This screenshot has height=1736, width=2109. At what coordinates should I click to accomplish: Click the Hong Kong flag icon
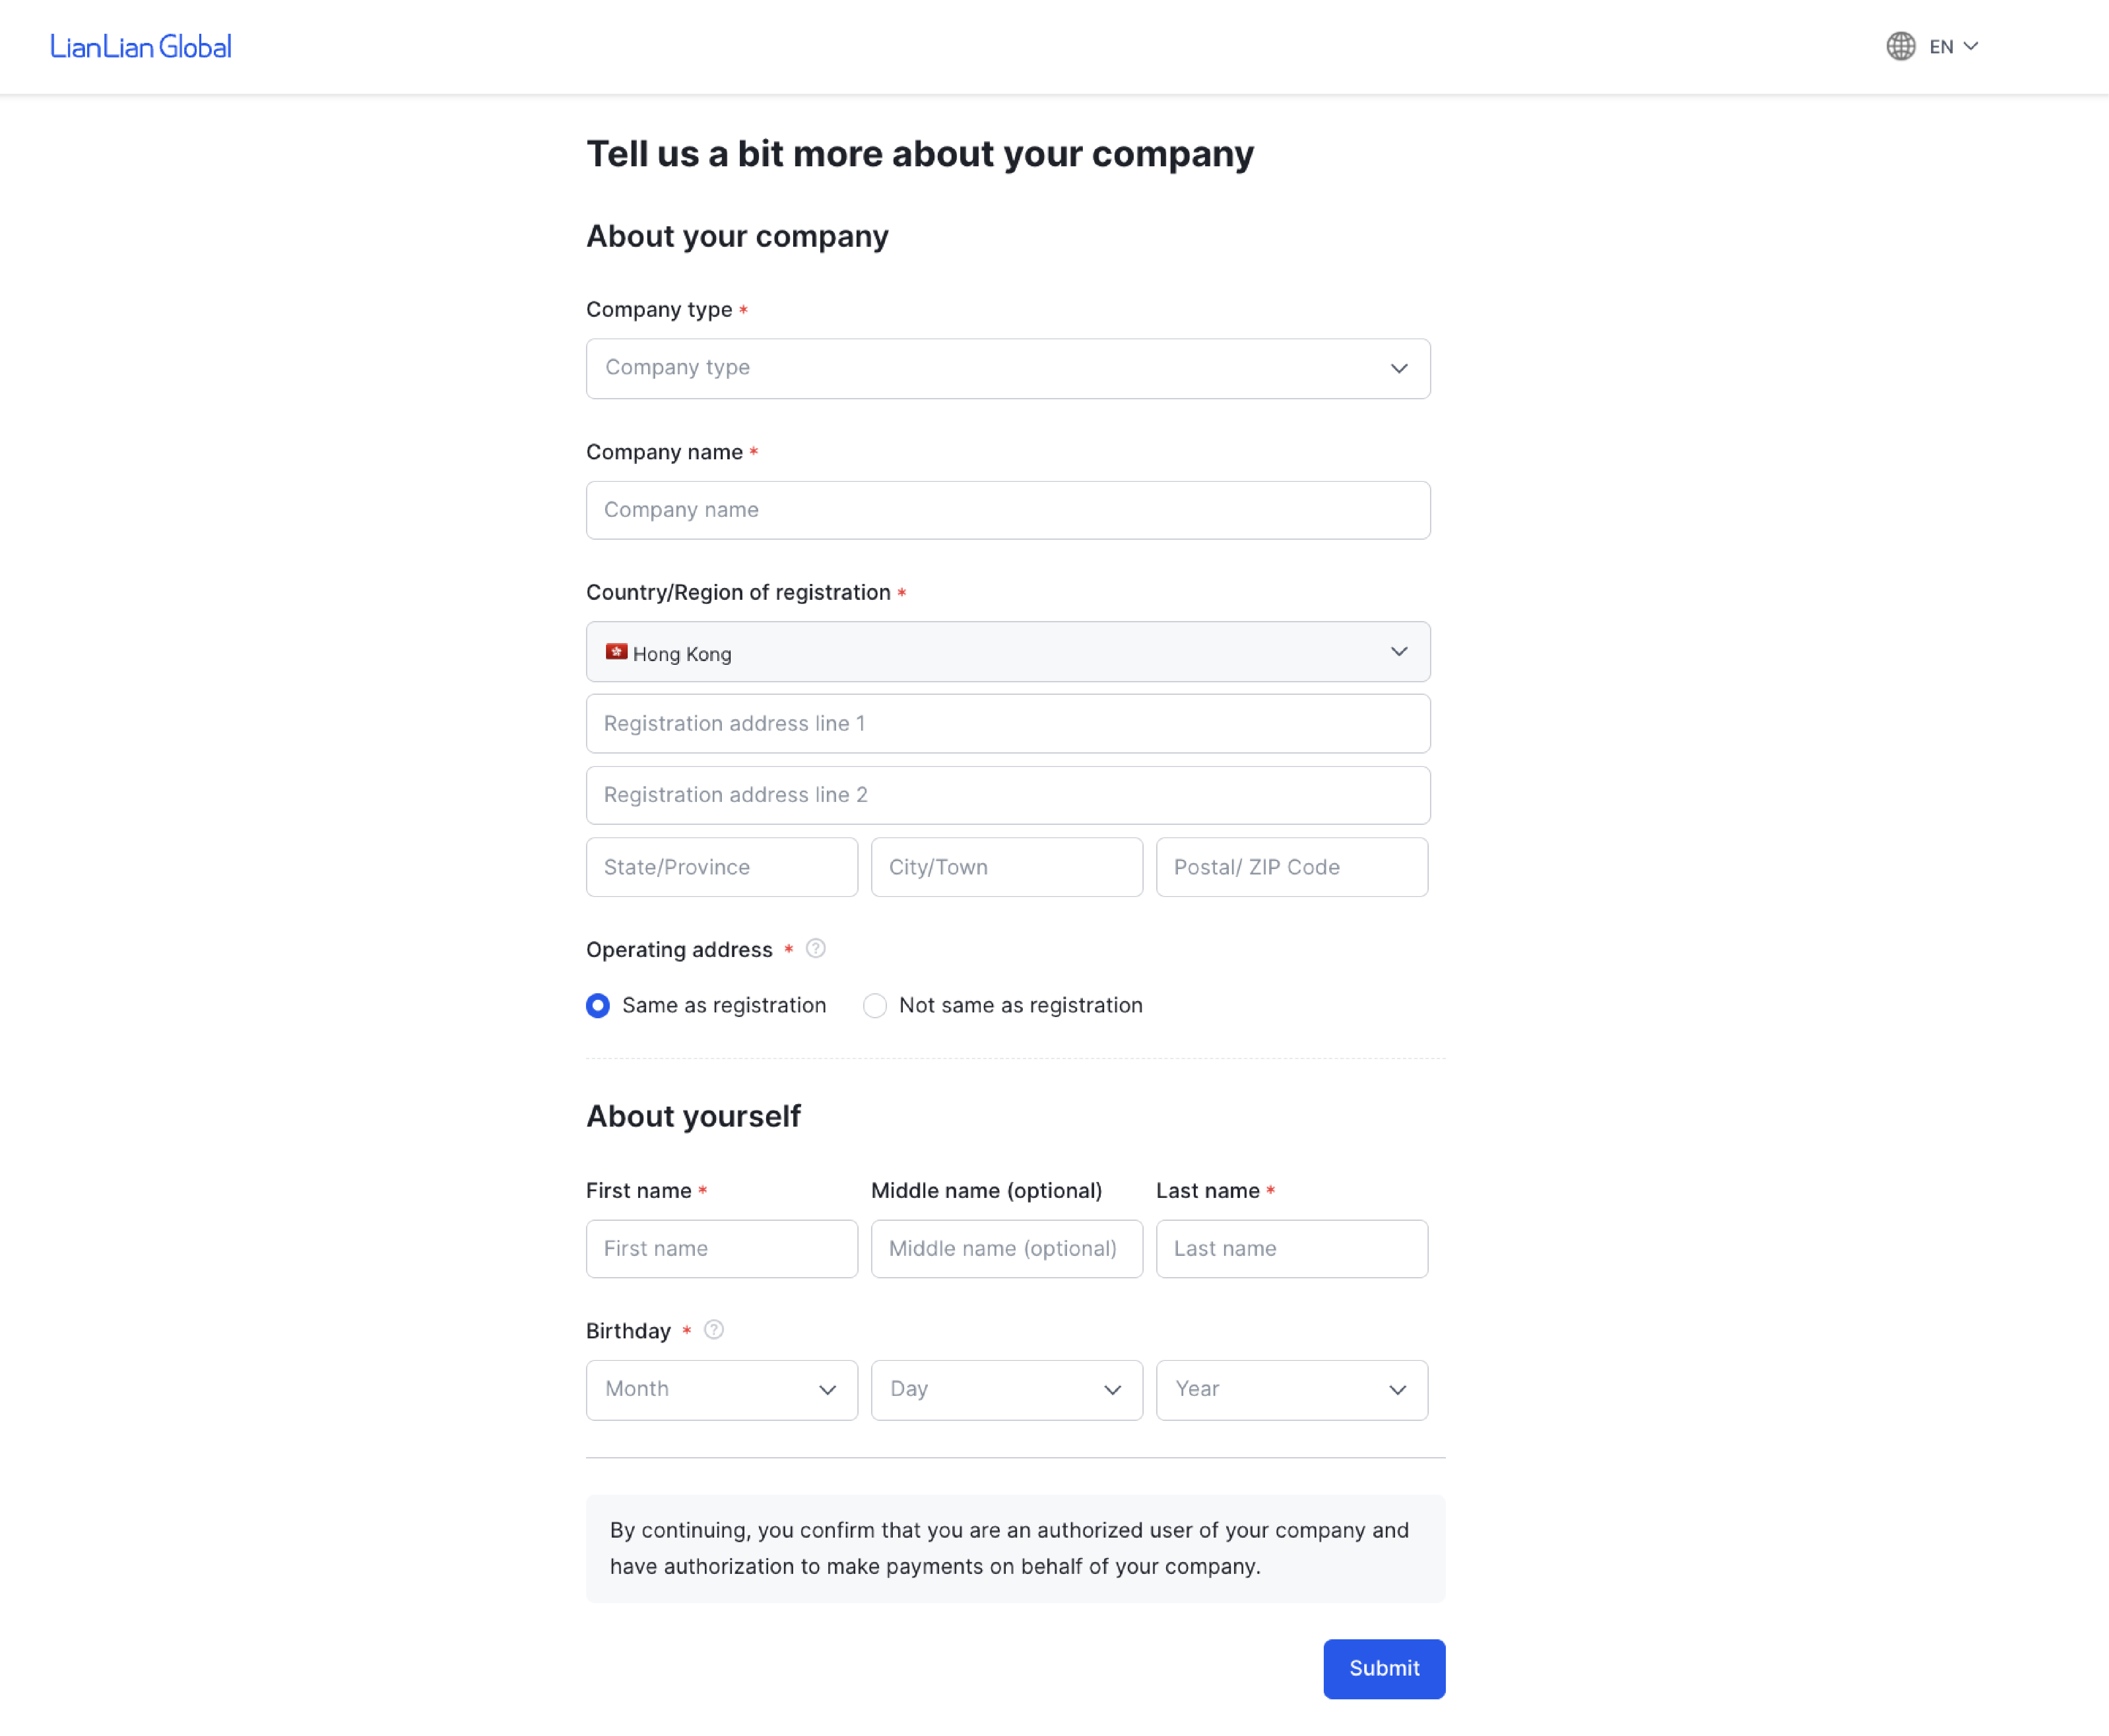click(x=616, y=652)
